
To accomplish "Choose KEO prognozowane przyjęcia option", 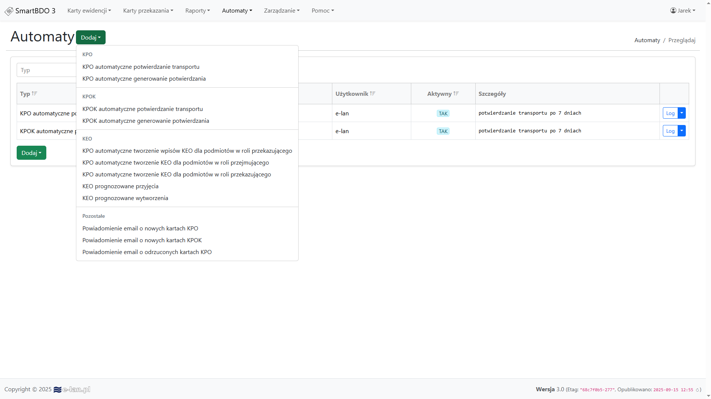I will pyautogui.click(x=120, y=186).
